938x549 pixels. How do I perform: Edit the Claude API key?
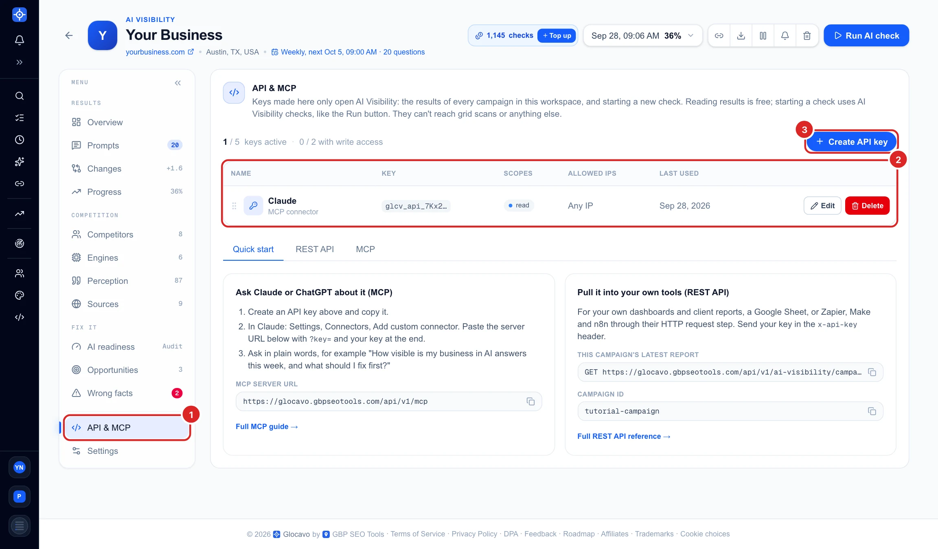coord(822,206)
